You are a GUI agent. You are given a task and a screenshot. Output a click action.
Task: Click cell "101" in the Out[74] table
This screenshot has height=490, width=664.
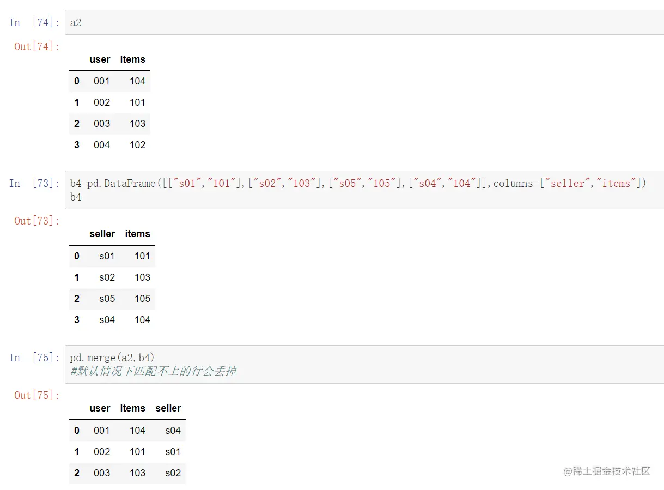137,102
